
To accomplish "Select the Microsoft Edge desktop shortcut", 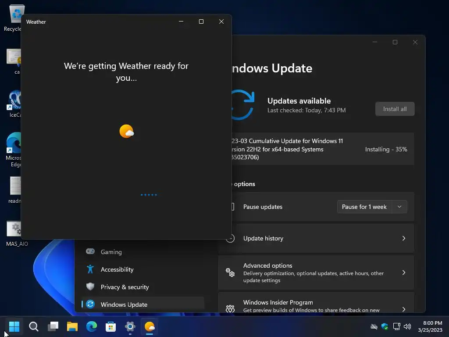I will coord(13,150).
